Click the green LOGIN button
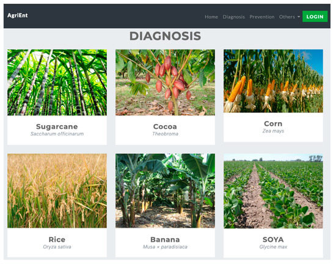The width and height of the screenshot is (336, 265). tap(315, 16)
